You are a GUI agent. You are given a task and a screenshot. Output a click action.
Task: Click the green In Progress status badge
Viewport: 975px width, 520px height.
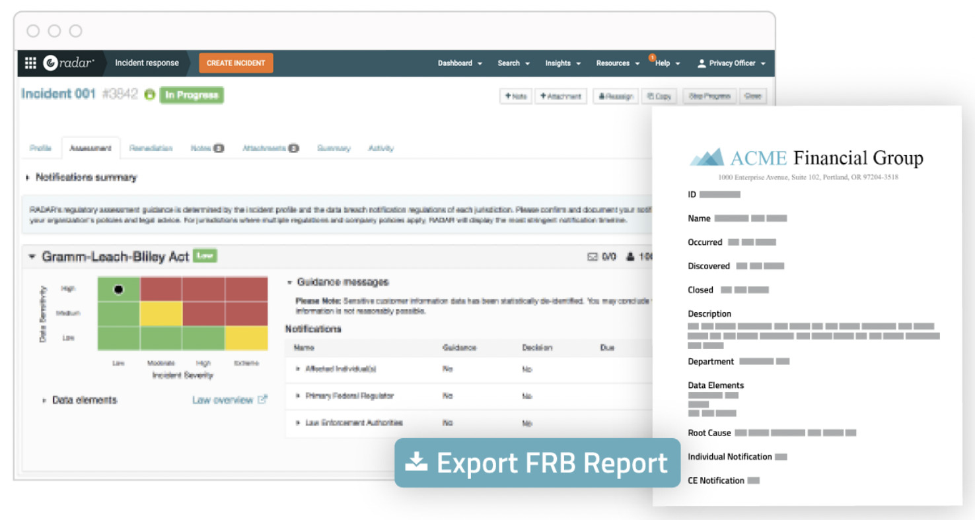point(192,94)
